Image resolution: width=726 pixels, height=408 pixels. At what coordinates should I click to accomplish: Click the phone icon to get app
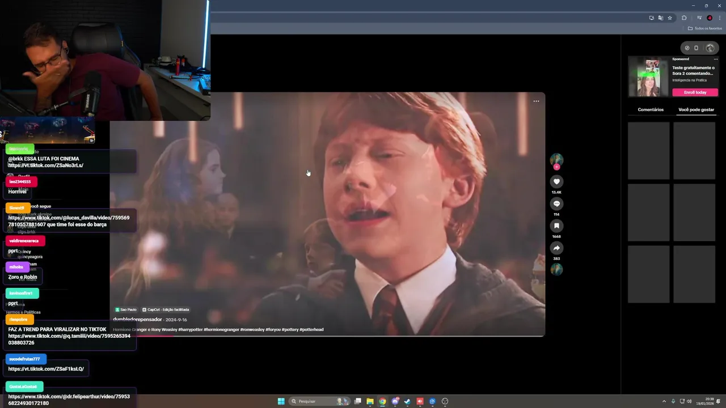point(697,48)
